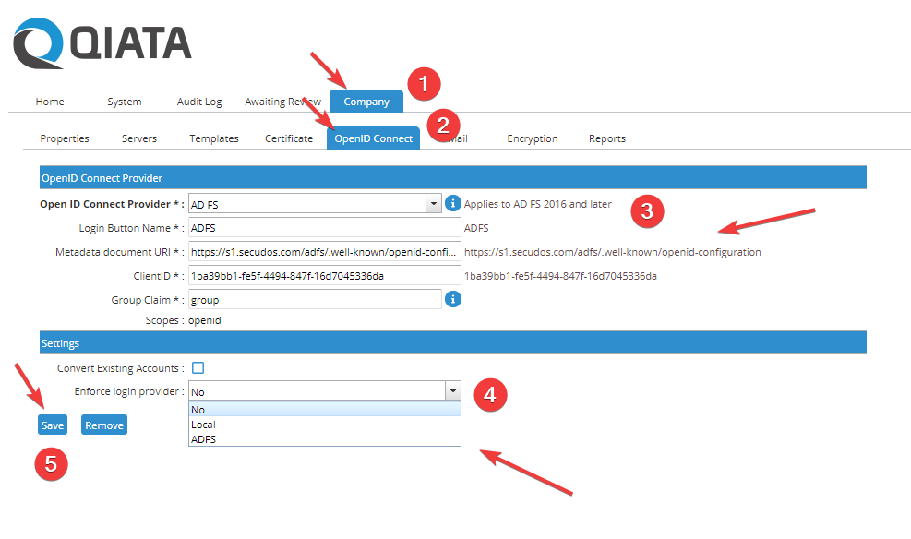Click the Remove button
911x539 pixels.
coord(103,425)
